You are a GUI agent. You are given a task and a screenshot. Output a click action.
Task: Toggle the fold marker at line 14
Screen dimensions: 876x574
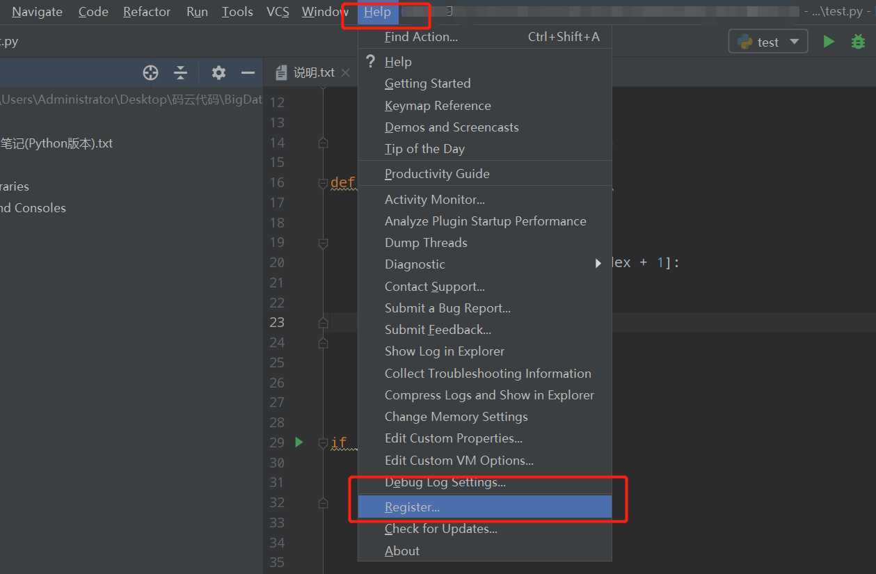pyautogui.click(x=323, y=143)
